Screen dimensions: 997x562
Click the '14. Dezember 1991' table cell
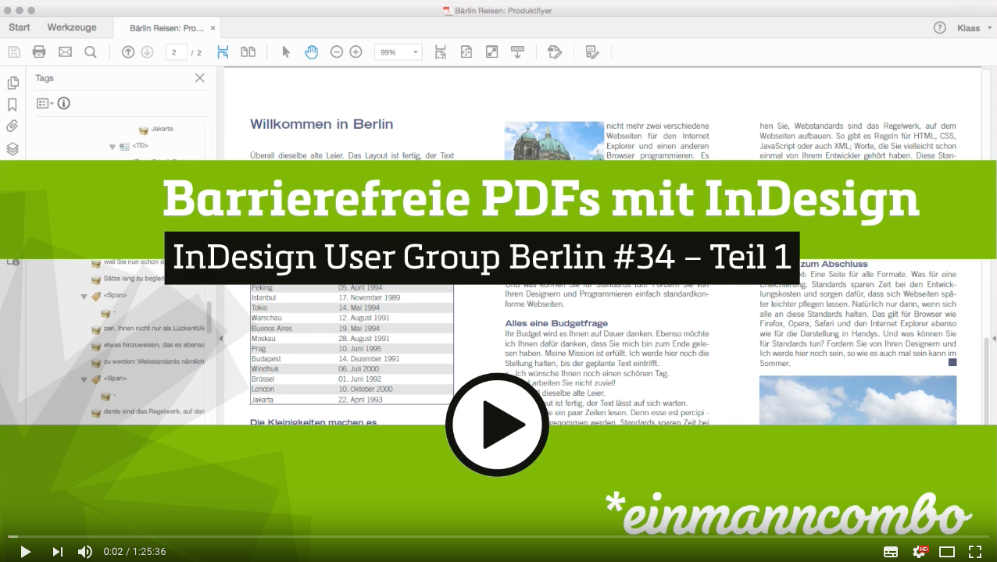[369, 359]
